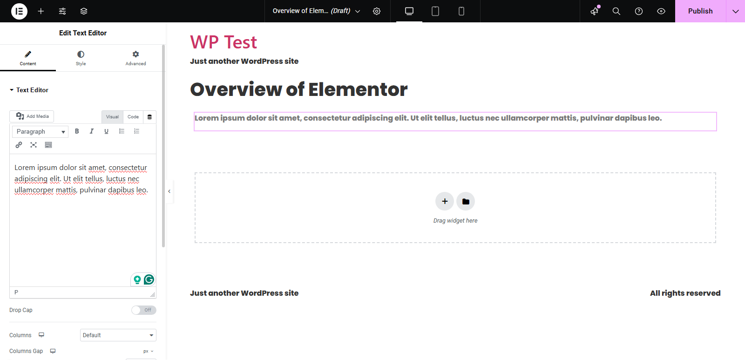Image resolution: width=745 pixels, height=360 pixels.
Task: Switch to mobile preview mode
Action: click(461, 11)
